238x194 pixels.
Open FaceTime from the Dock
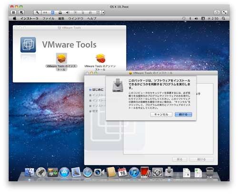99,172
